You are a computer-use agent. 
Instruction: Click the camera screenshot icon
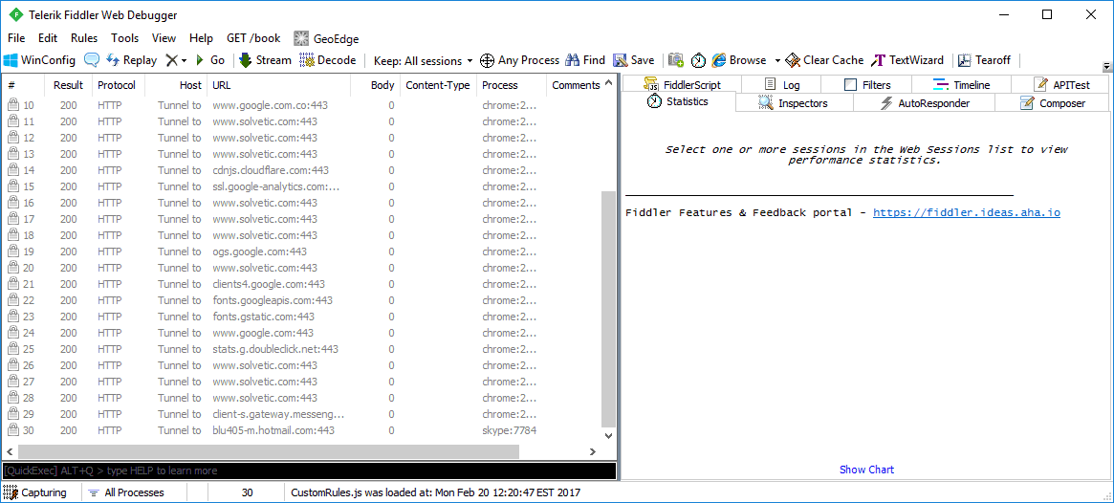[676, 60]
